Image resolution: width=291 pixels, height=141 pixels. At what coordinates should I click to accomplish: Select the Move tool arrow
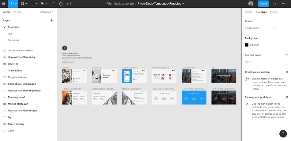coord(12,4)
